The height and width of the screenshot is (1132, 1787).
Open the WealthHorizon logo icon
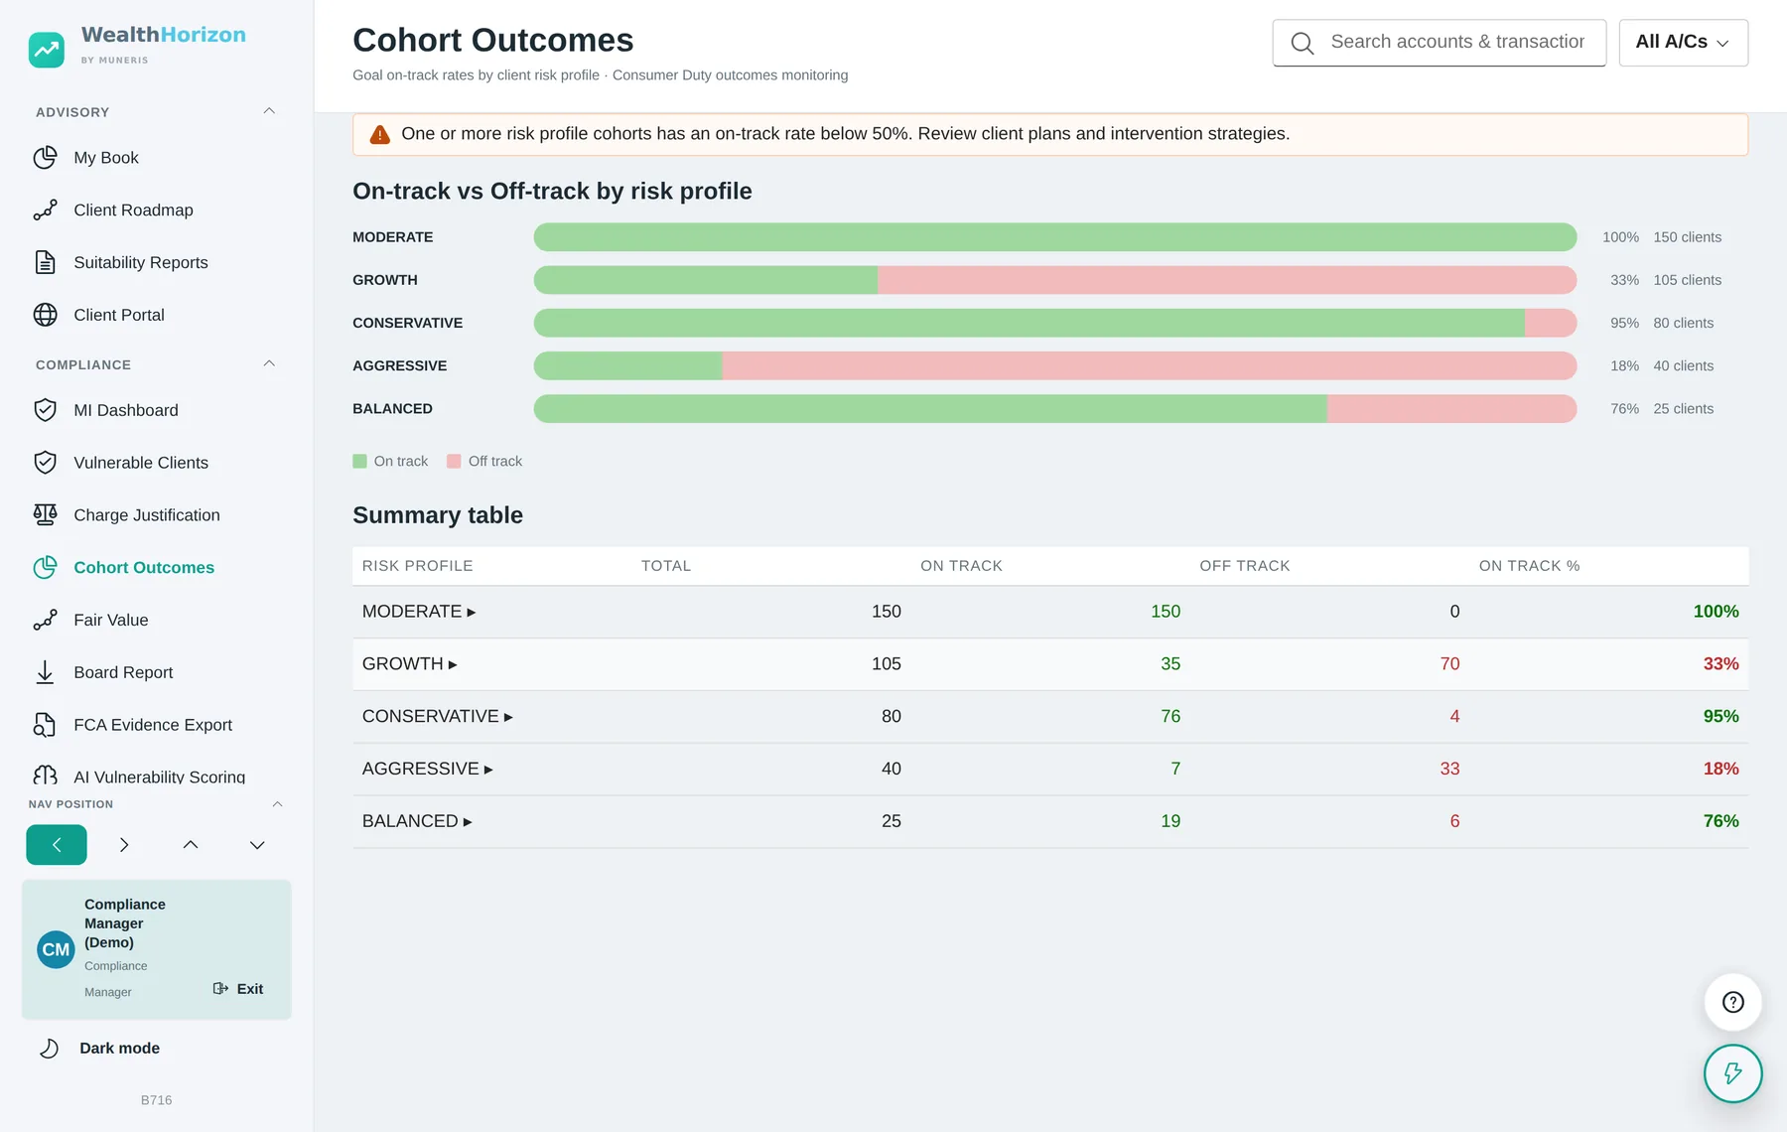(47, 49)
